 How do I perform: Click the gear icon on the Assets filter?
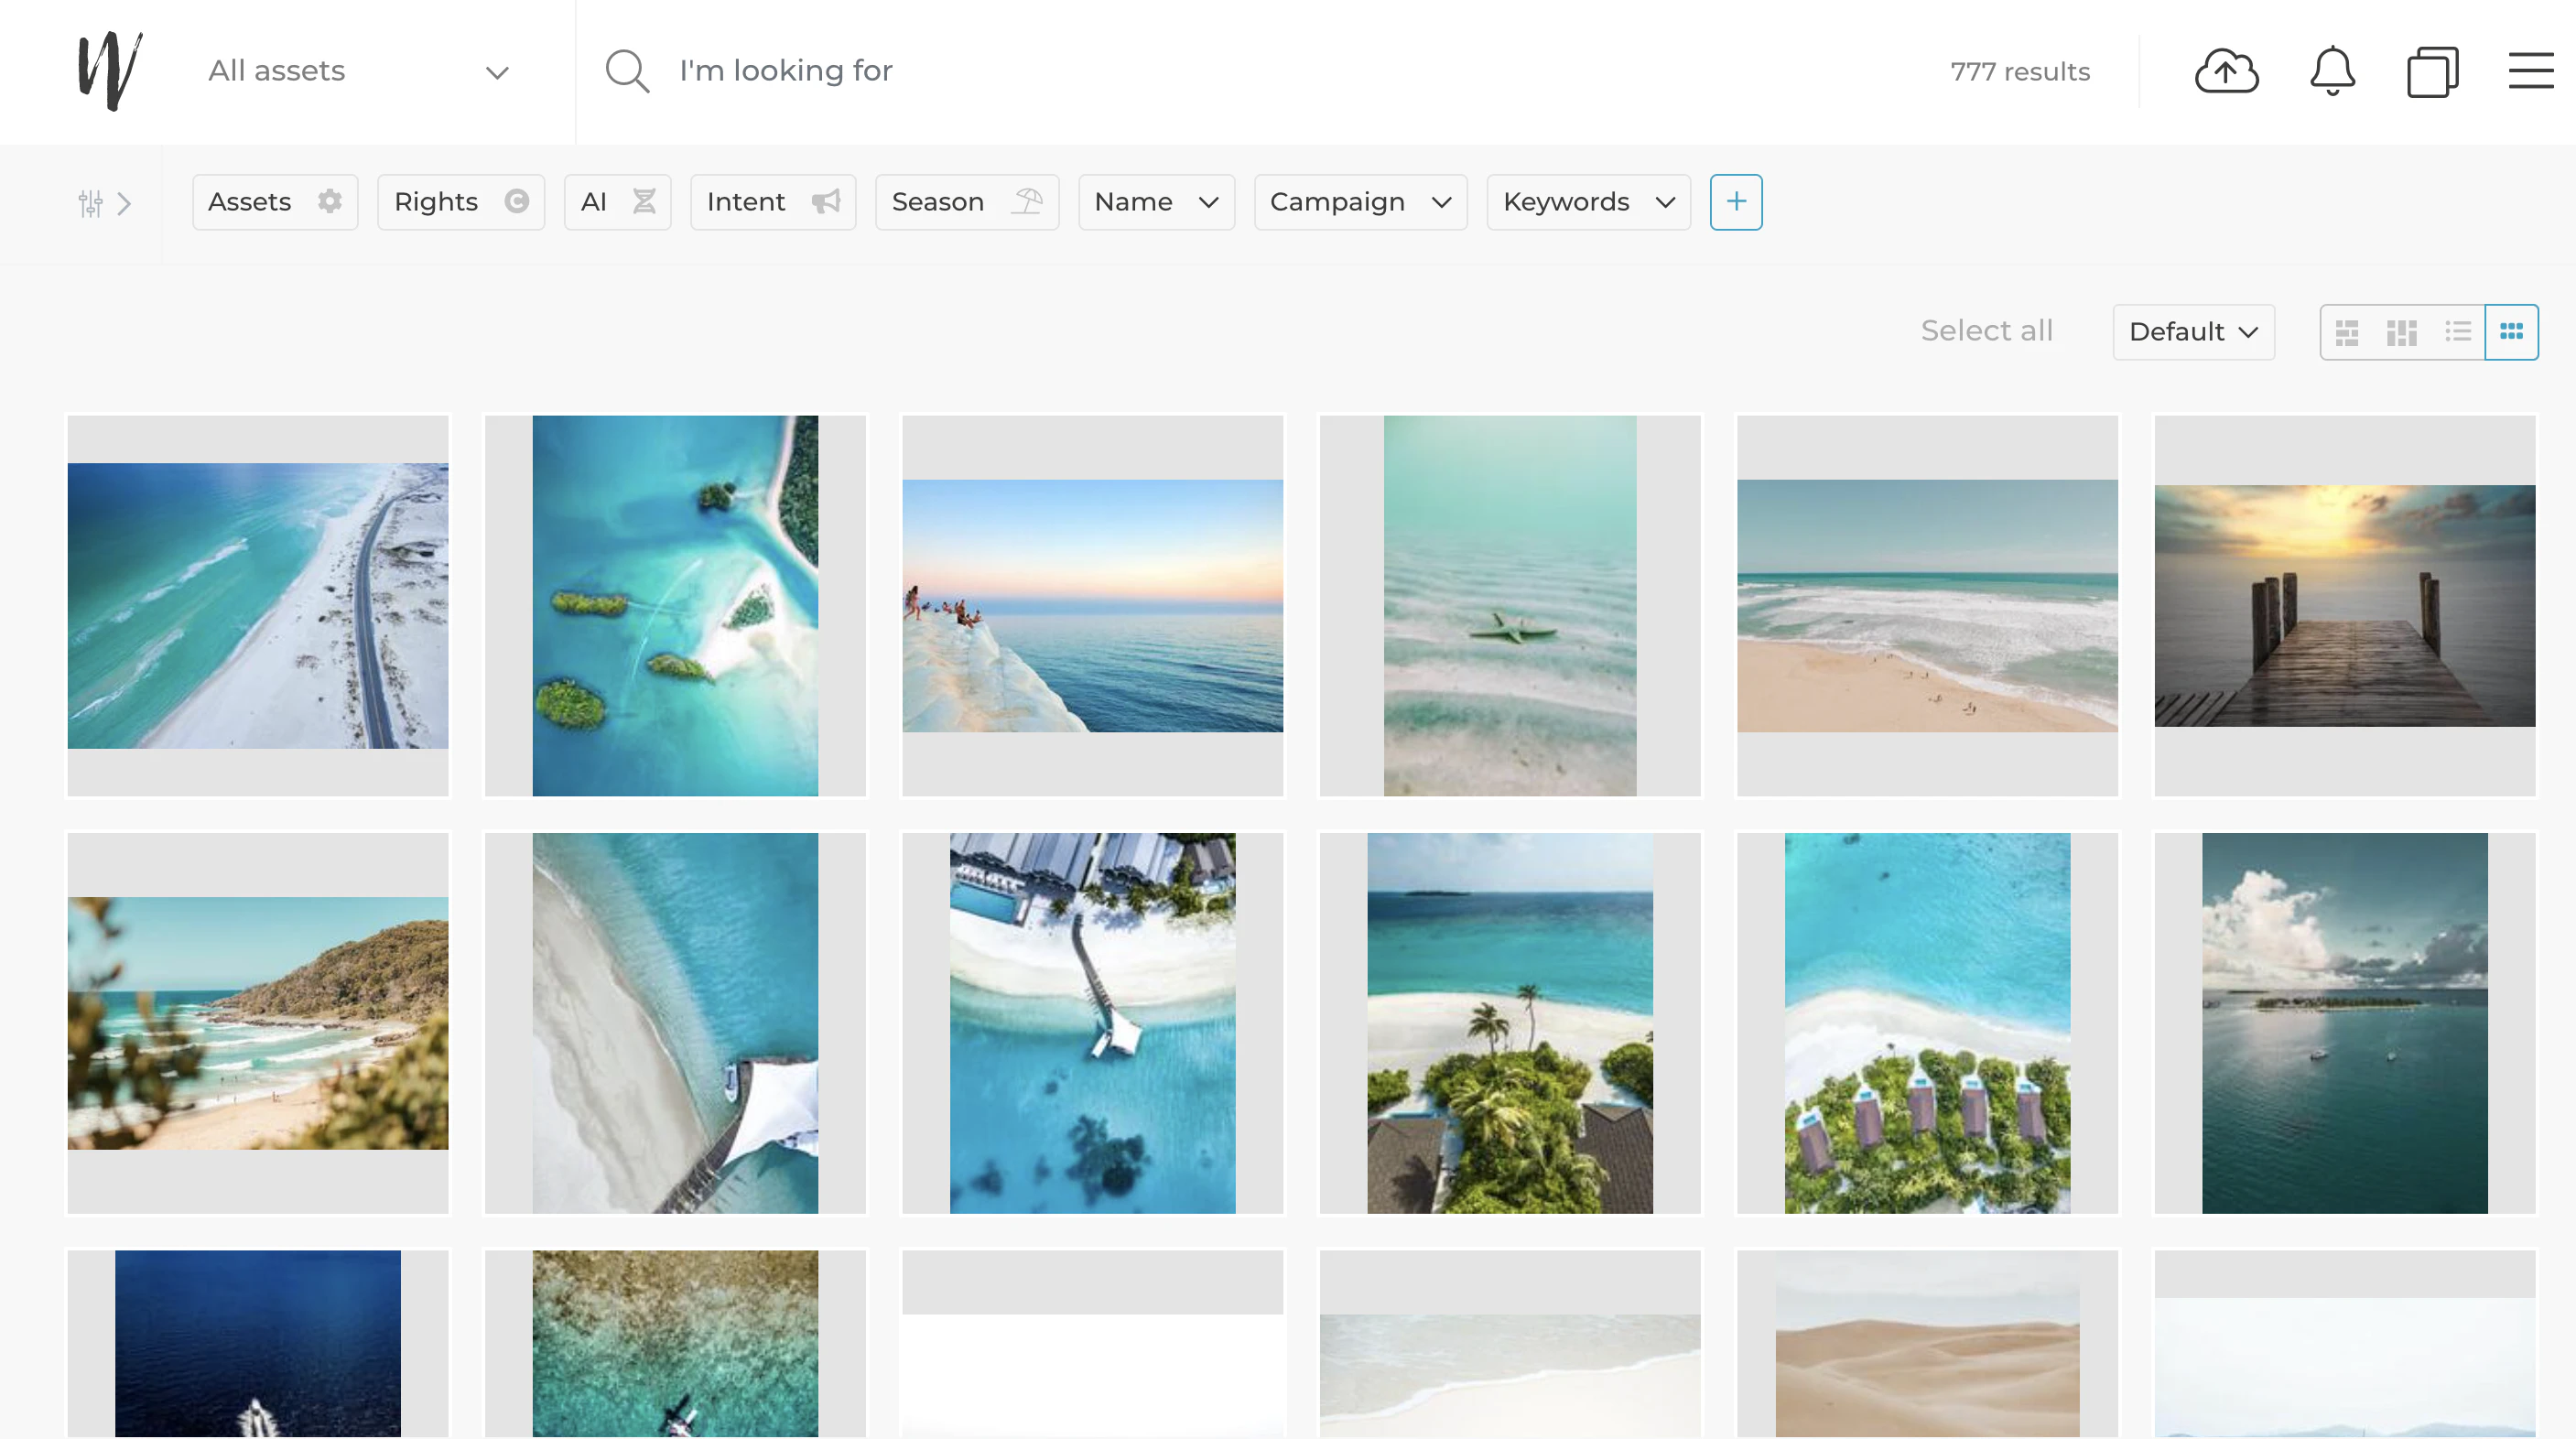pos(331,201)
